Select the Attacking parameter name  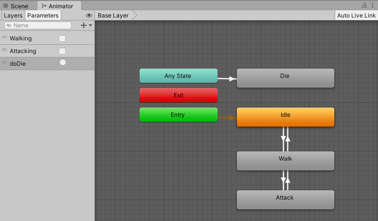click(x=23, y=51)
